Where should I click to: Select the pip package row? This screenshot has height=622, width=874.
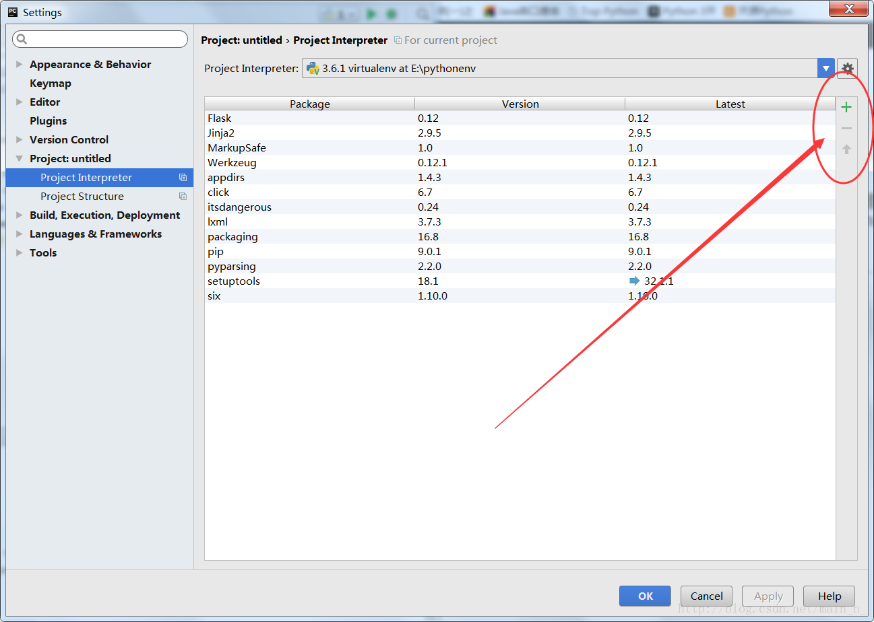point(520,252)
